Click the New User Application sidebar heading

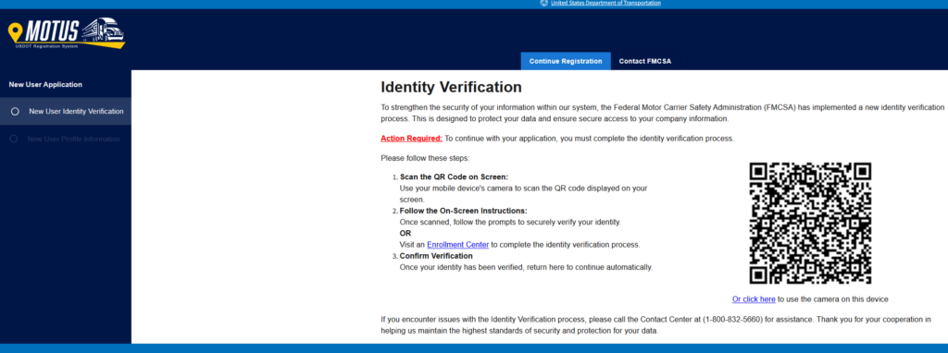click(45, 84)
